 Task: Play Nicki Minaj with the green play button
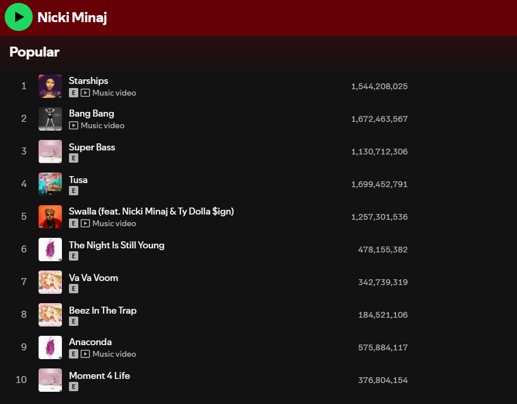coord(19,17)
